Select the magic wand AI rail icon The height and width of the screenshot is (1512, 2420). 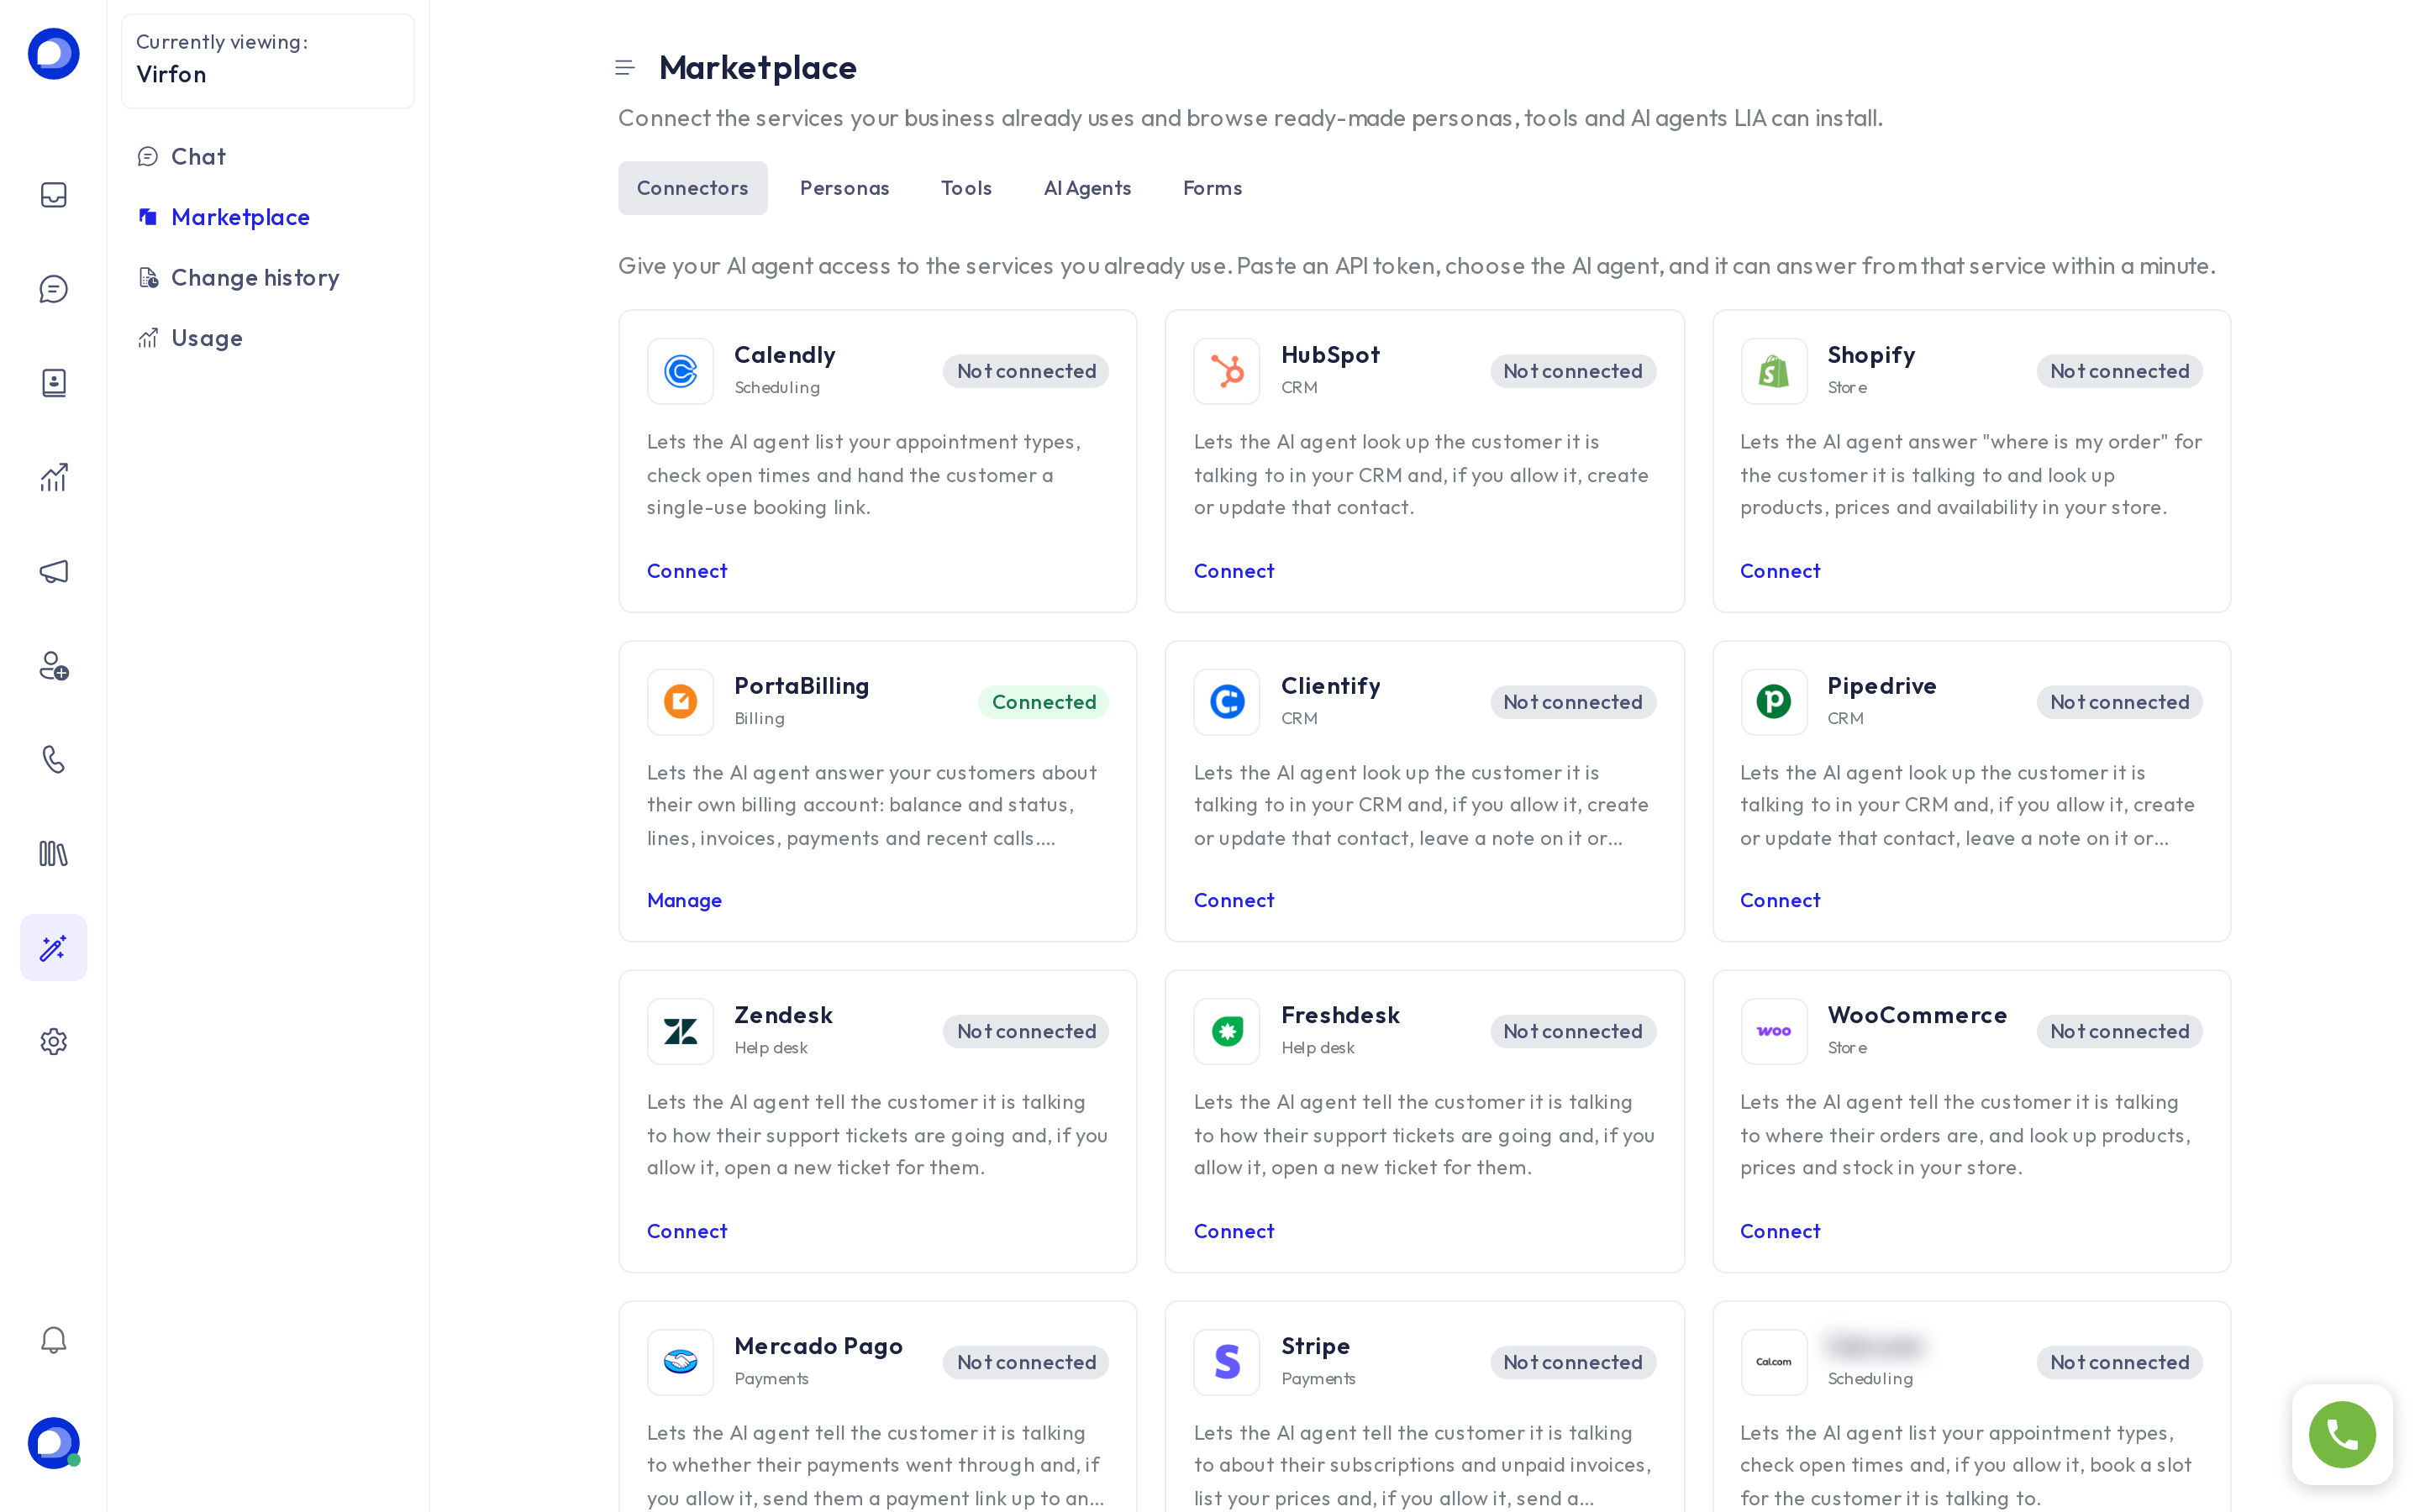[53, 948]
